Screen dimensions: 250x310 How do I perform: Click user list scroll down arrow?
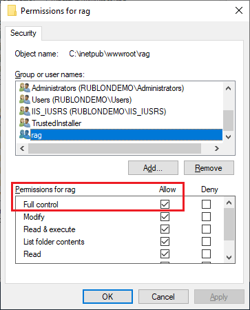[x=228, y=137]
